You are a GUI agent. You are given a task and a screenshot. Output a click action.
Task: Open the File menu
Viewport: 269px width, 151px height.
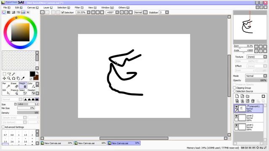(7, 8)
